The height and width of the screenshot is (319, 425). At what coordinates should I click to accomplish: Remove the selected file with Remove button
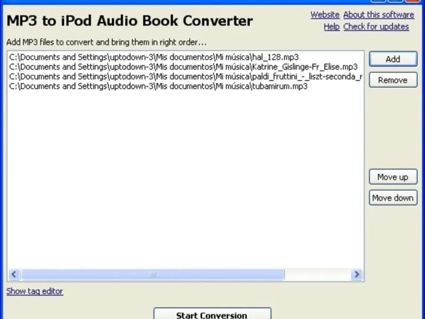click(393, 80)
